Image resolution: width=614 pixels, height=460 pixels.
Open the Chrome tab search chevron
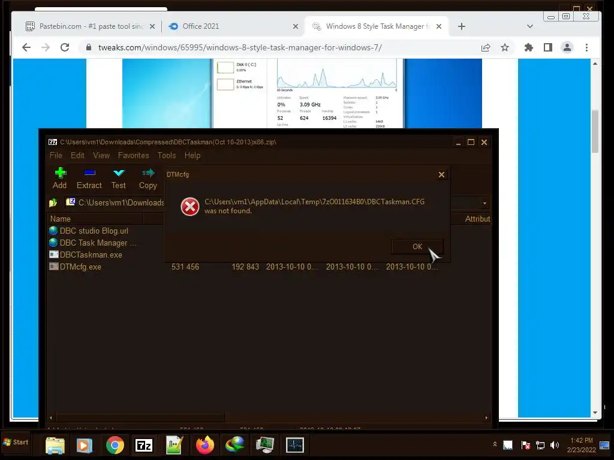click(530, 26)
